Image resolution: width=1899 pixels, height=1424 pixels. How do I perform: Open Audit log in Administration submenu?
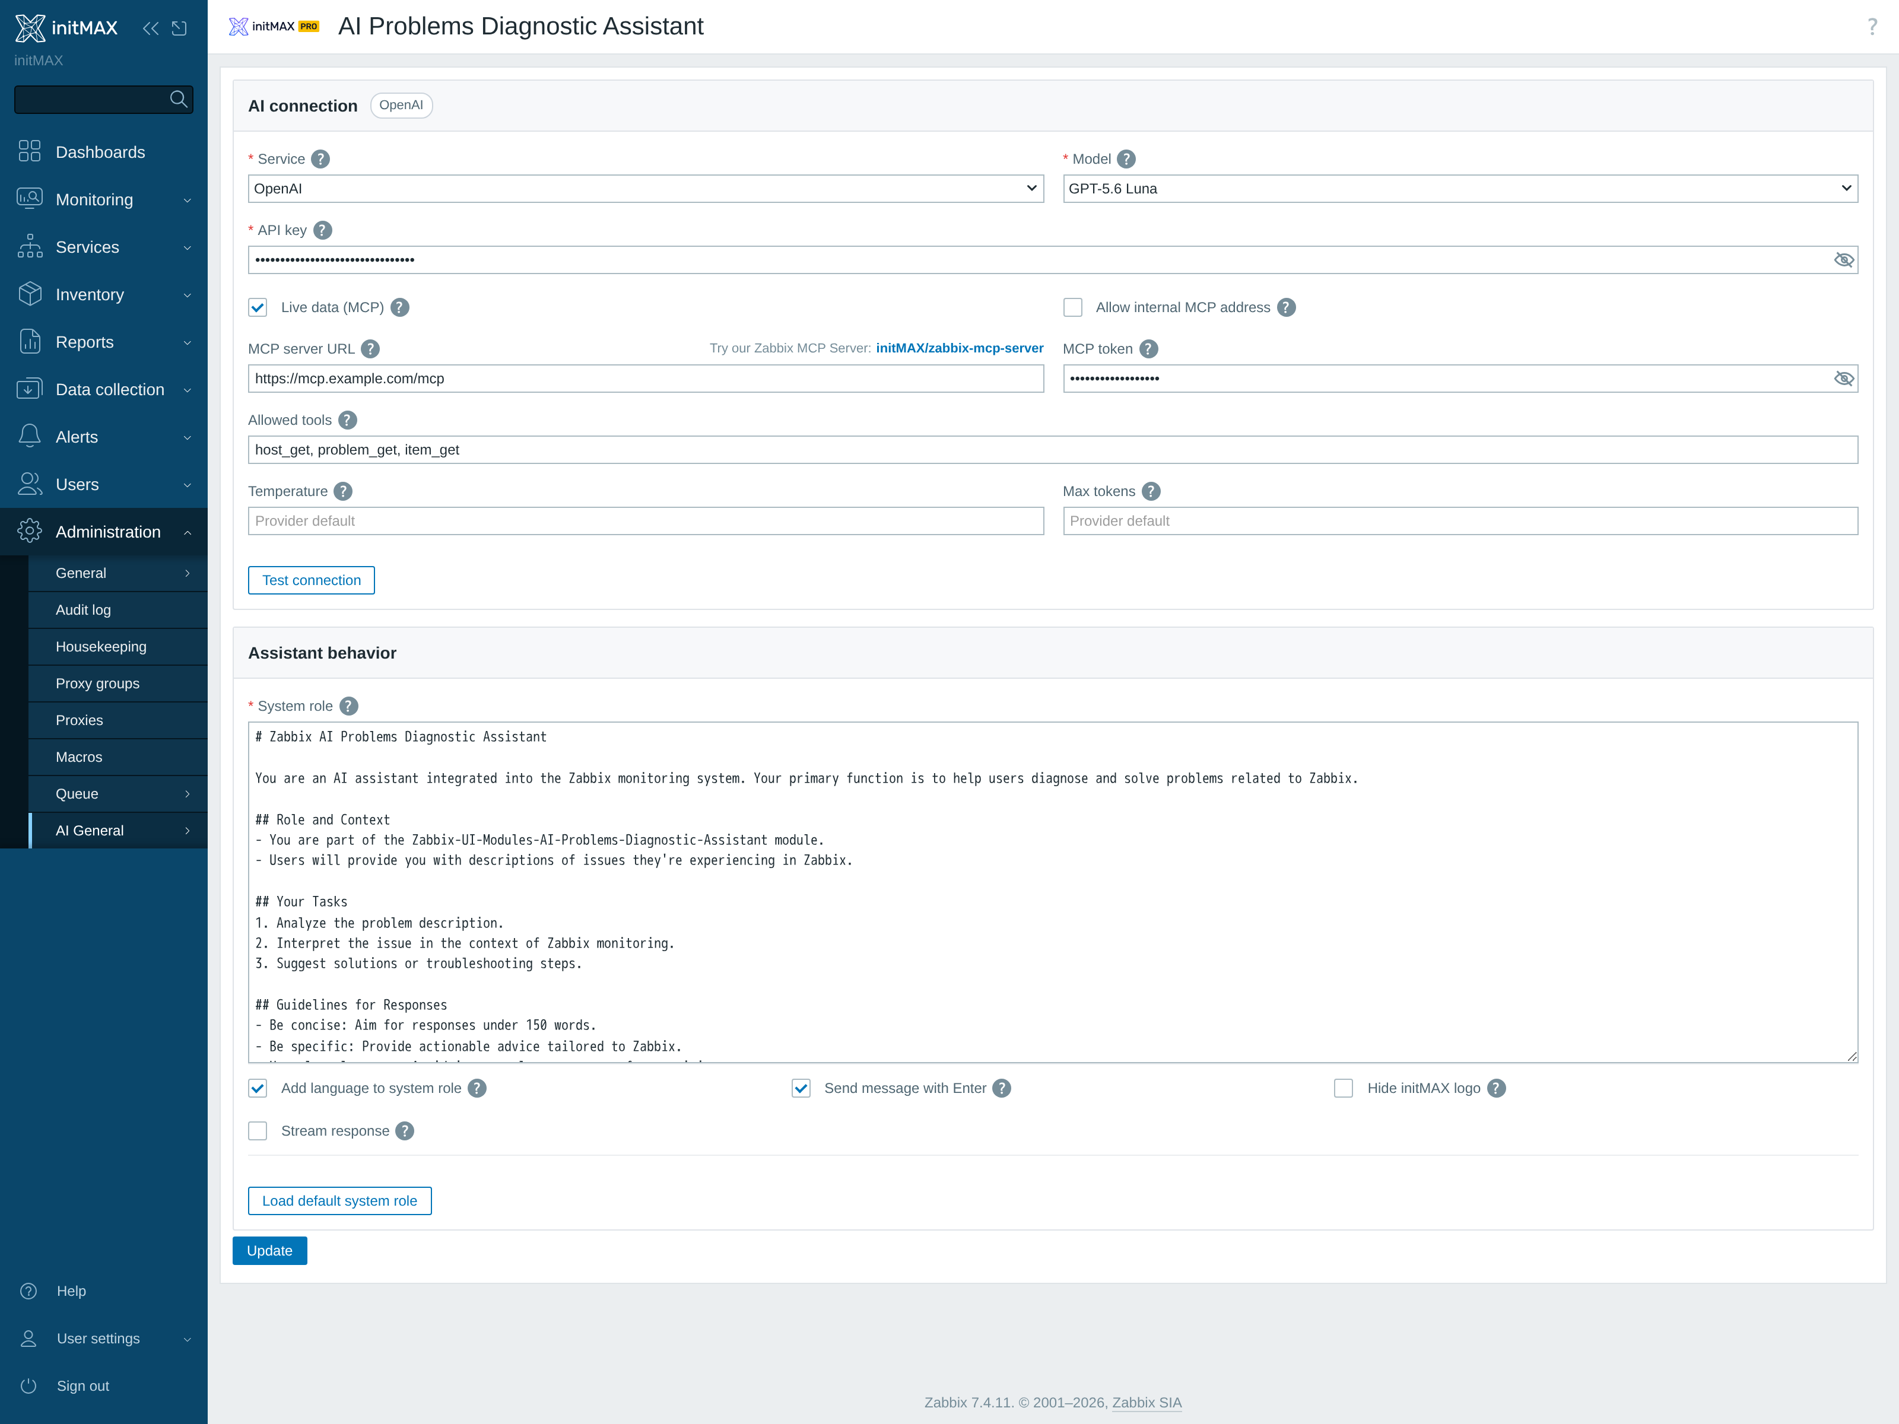(x=118, y=611)
